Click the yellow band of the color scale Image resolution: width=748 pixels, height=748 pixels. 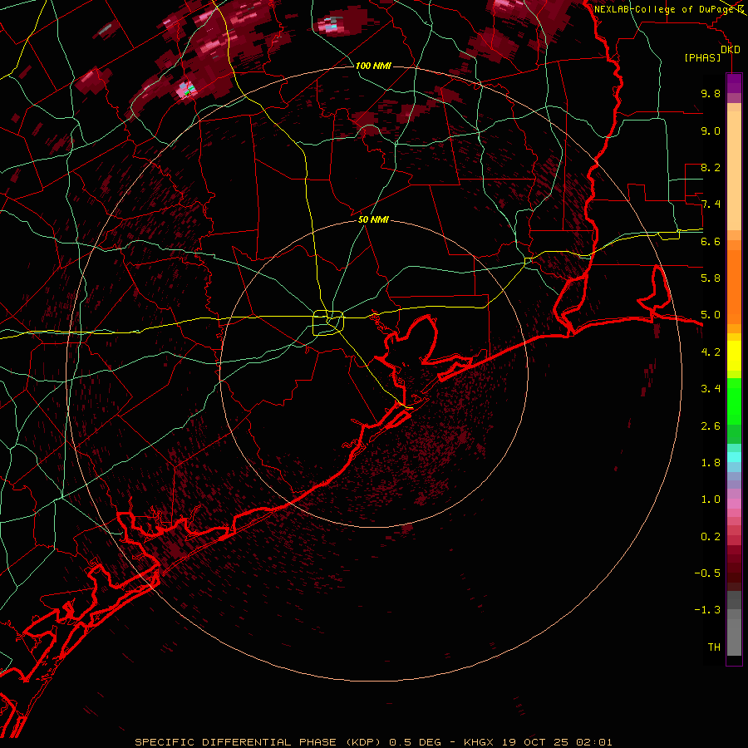(x=734, y=356)
